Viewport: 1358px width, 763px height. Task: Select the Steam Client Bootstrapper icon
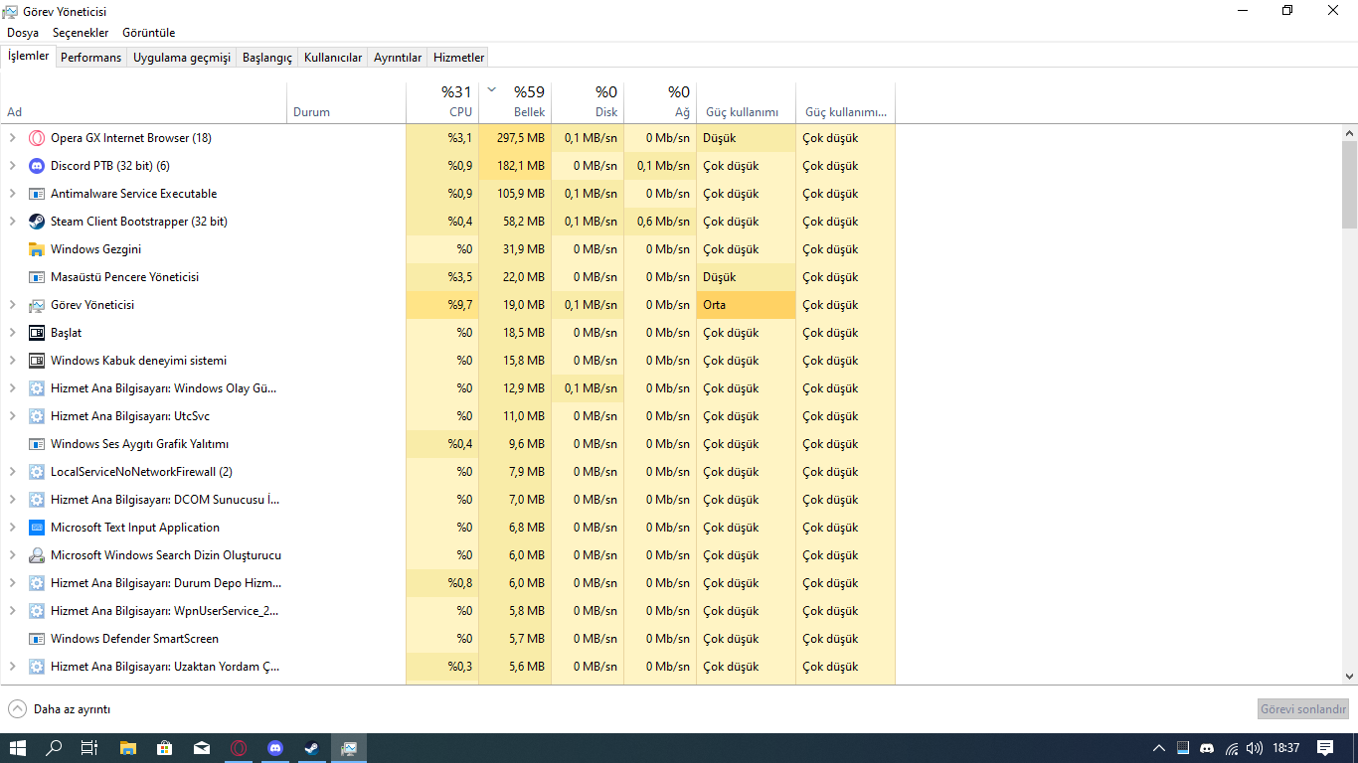coord(37,222)
